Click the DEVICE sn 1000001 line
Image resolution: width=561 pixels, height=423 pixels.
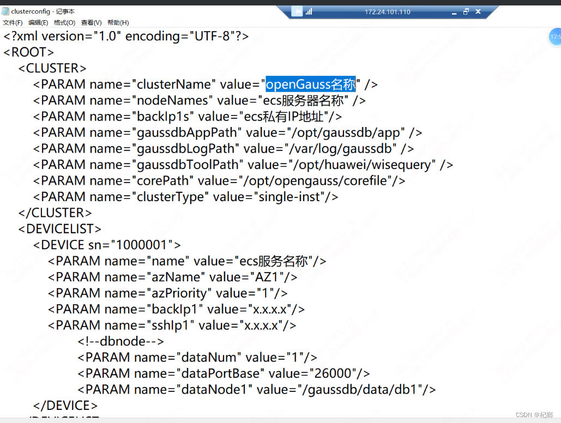[107, 245]
